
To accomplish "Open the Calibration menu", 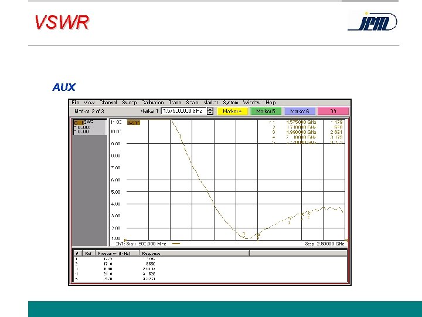I will click(x=153, y=102).
